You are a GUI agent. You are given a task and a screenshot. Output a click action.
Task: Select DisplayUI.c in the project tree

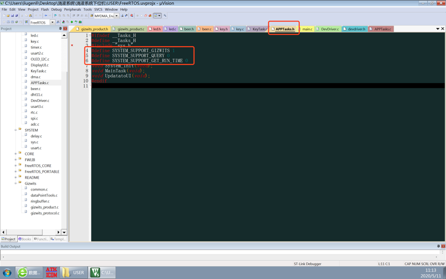[40, 65]
